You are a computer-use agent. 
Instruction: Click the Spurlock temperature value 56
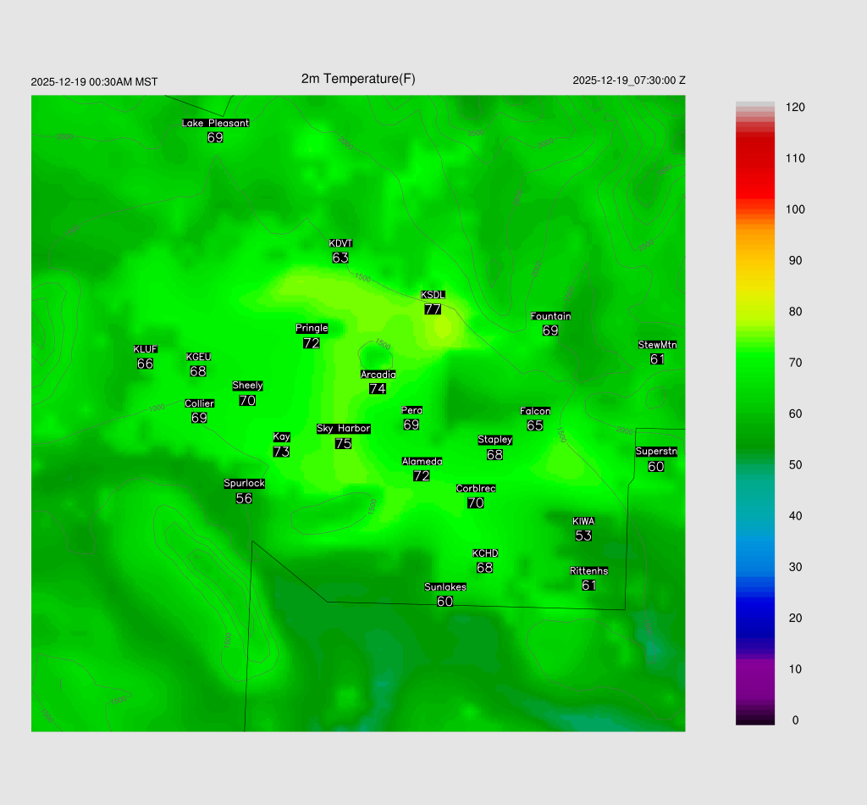244,498
